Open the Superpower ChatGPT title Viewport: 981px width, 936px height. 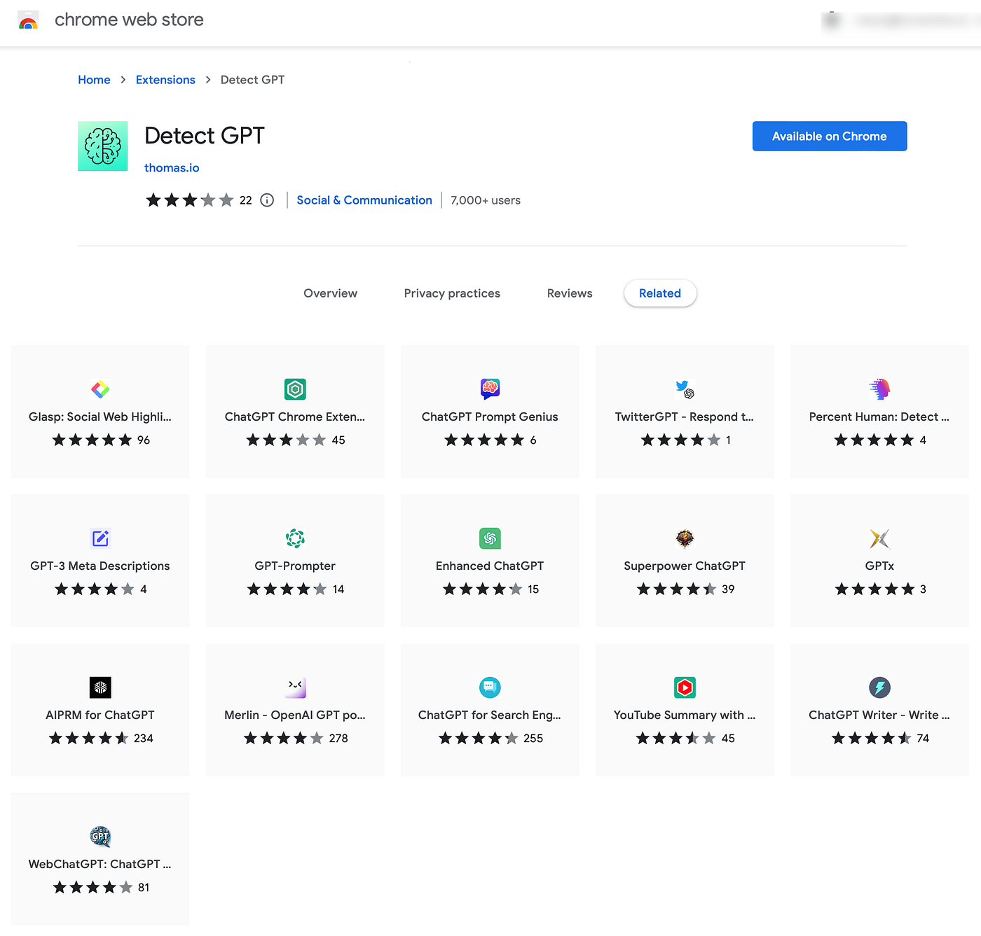click(x=685, y=566)
